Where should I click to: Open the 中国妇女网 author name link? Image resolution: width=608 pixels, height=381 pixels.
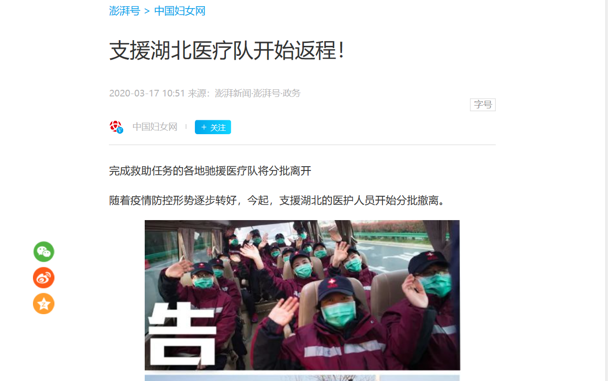click(x=155, y=127)
